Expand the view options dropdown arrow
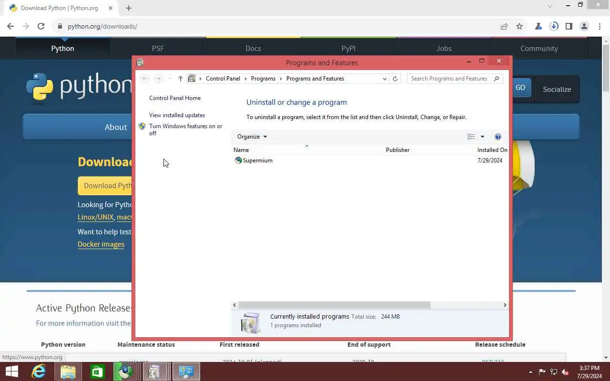Viewport: 610px width, 381px height. pos(482,137)
